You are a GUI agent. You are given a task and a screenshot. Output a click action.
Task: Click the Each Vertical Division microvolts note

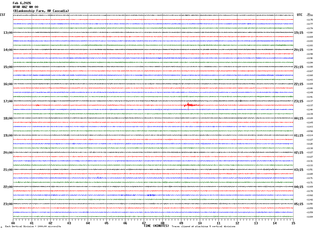pos(33,227)
